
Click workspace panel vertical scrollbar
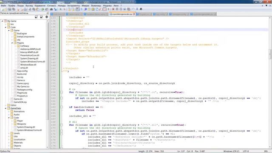(47, 71)
